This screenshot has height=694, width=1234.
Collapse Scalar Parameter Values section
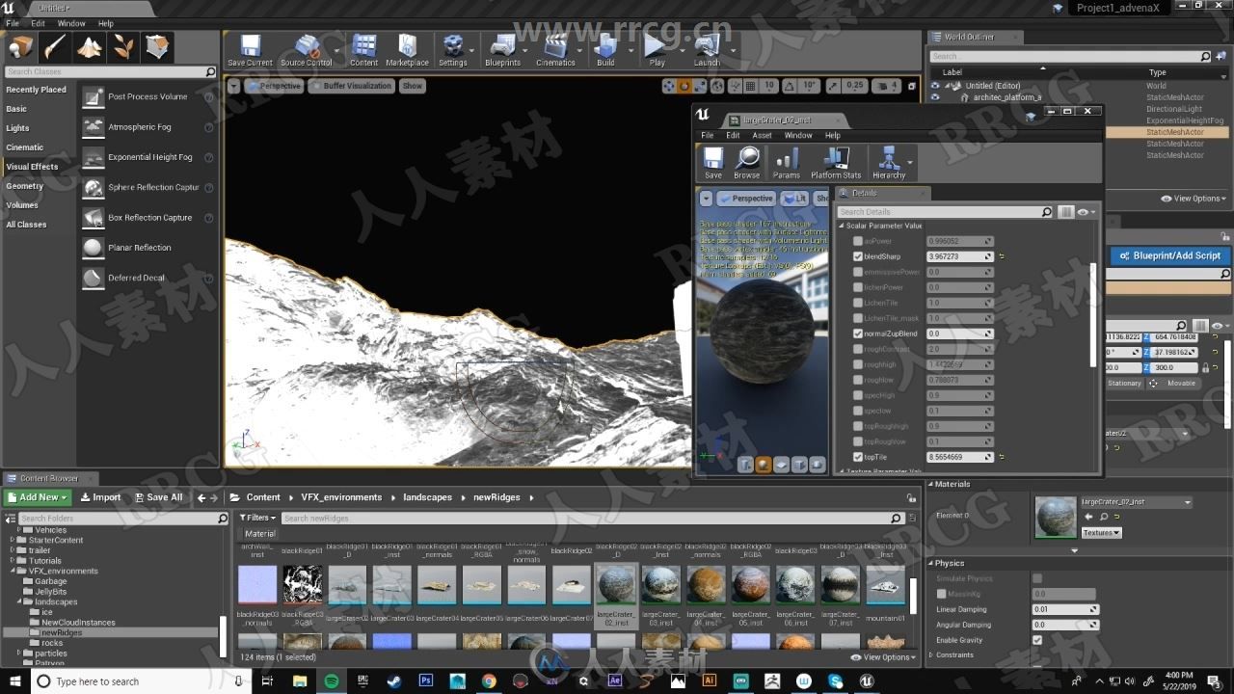pos(841,226)
